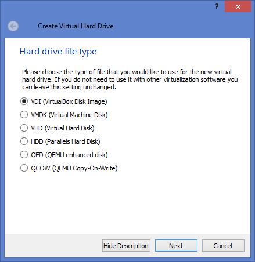
Task: Click the description paragraph about file type
Action: point(130,79)
